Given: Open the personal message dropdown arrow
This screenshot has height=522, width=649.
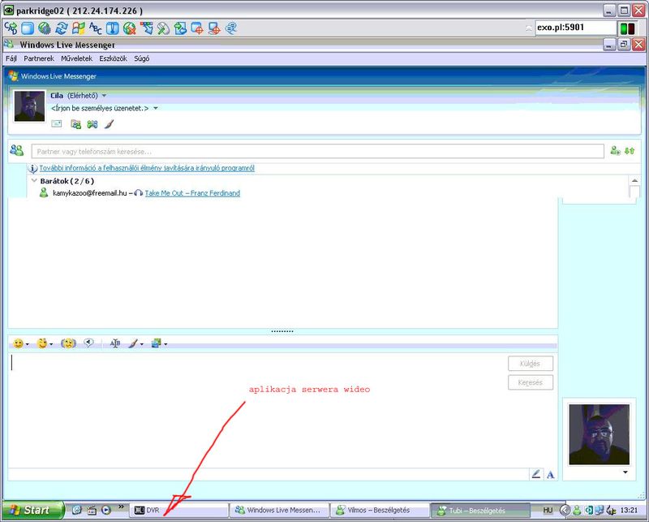Looking at the screenshot, I should click(x=156, y=108).
